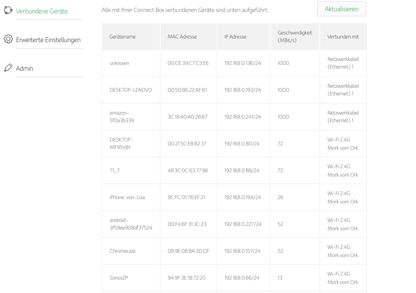Open Erweiterte Einstellungen menu
The height and width of the screenshot is (293, 416).
click(x=48, y=40)
